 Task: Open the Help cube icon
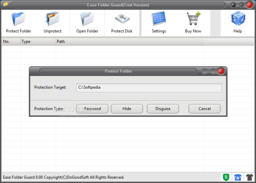pyautogui.click(x=238, y=18)
